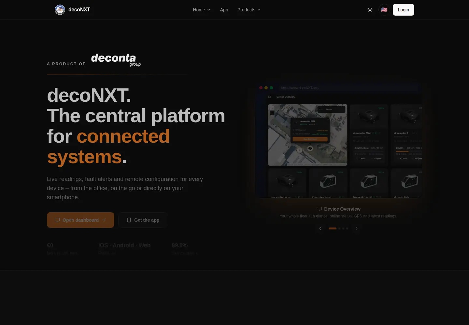The image size is (469, 325).
Task: Open the App page in navigation
Action: click(x=224, y=10)
